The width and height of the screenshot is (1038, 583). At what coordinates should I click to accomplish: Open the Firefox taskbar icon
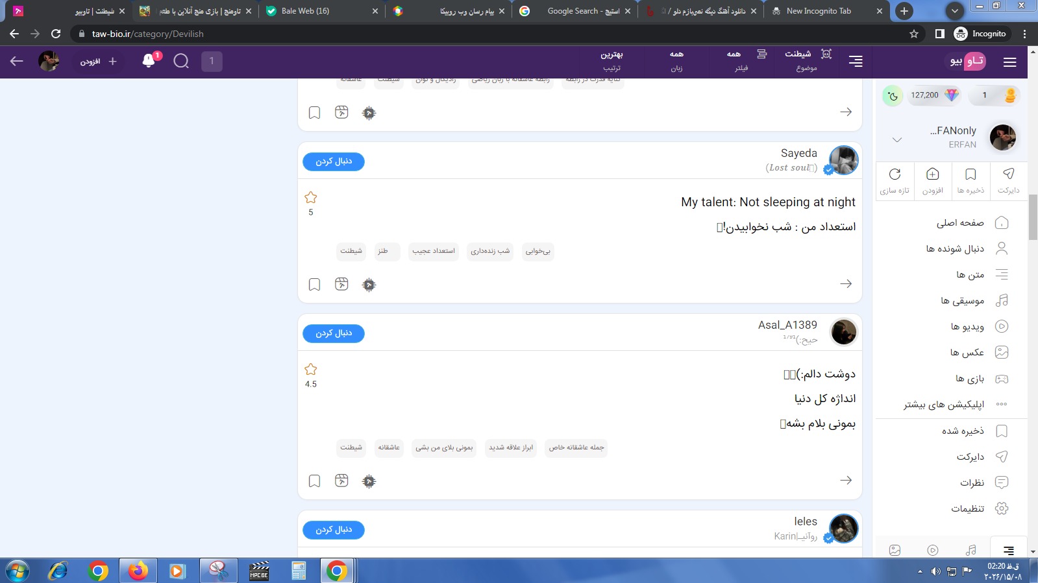[138, 571]
